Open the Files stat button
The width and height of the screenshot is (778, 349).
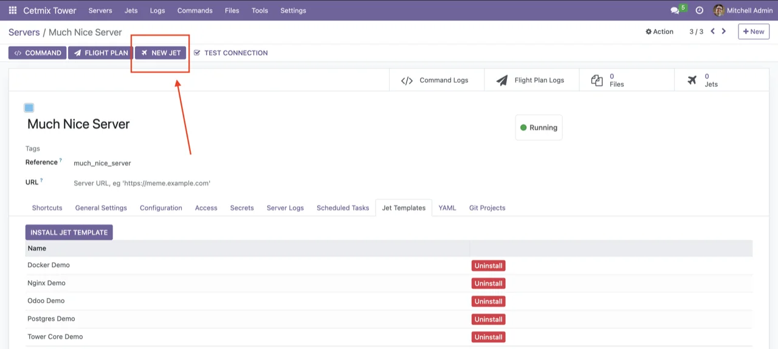626,80
